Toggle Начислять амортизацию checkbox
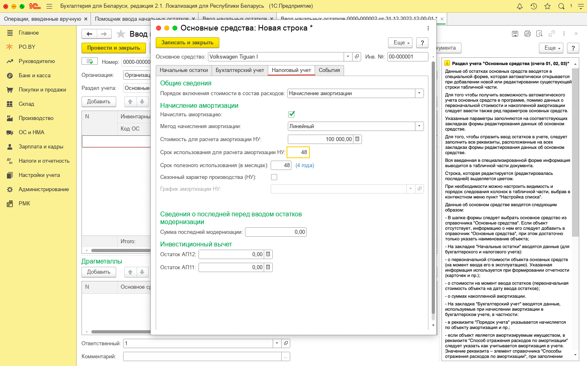The width and height of the screenshot is (587, 366). point(291,114)
